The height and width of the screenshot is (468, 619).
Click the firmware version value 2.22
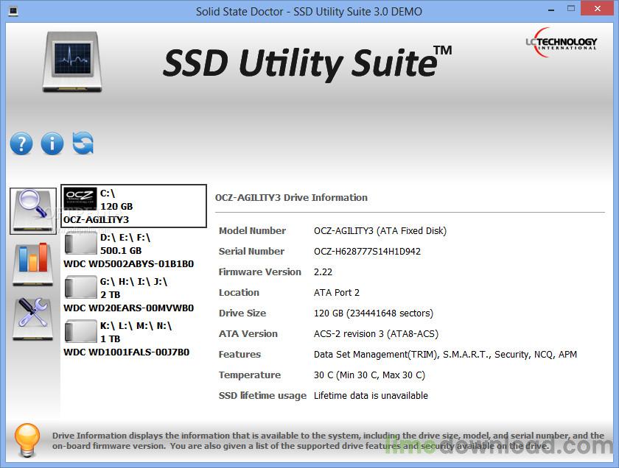point(323,272)
